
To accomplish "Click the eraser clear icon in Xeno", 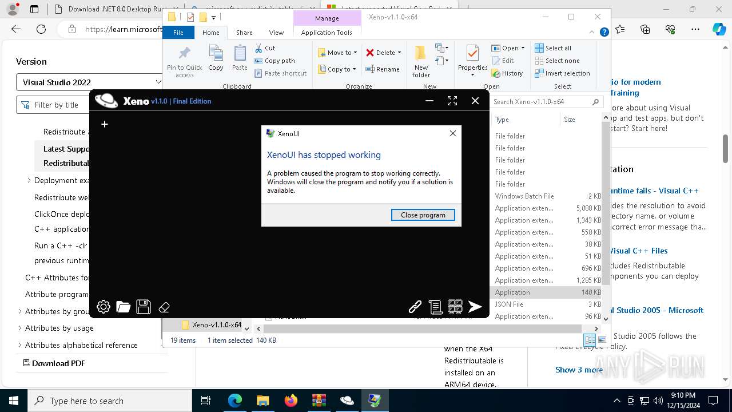I will click(164, 307).
